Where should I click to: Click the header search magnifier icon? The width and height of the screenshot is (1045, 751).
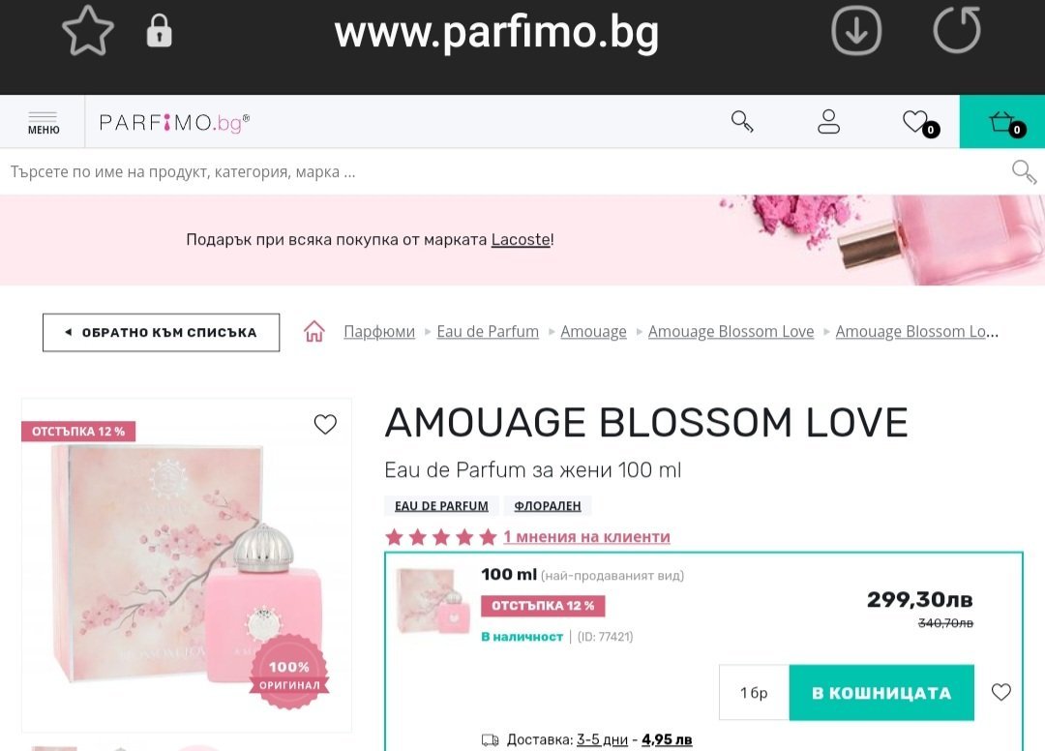click(x=742, y=122)
